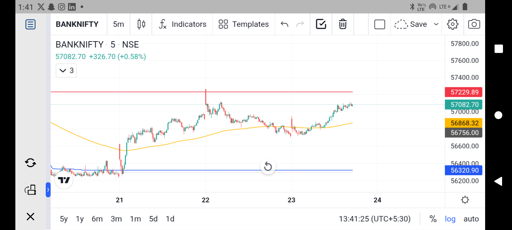Image resolution: width=512 pixels, height=230 pixels.
Task: Open chart settings gear
Action: click(452, 24)
